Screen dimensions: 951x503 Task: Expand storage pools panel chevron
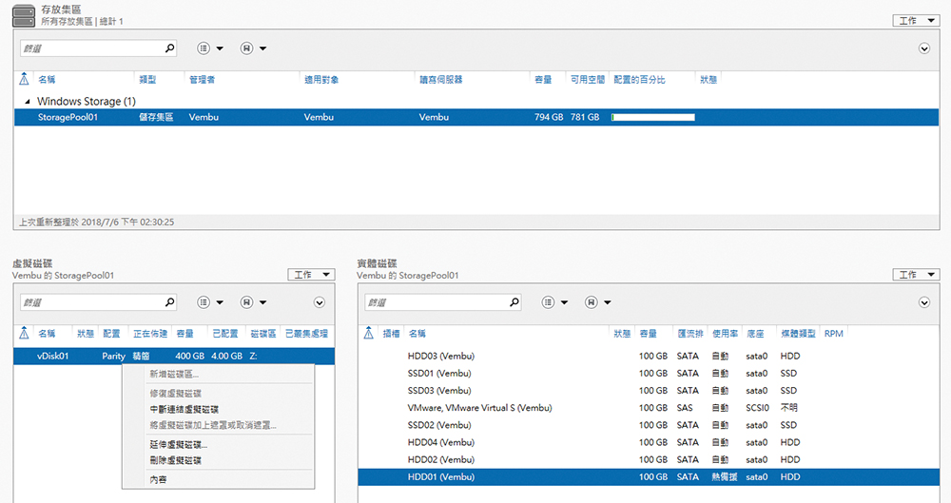click(923, 48)
